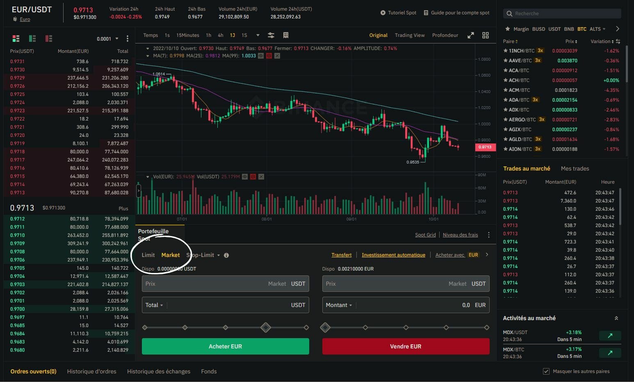This screenshot has height=382, width=634.
Task: Open more time intervals dropdown arrow
Action: click(x=258, y=35)
